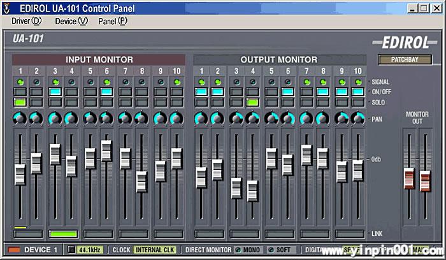Click the pan knob on output channel 5

point(271,118)
